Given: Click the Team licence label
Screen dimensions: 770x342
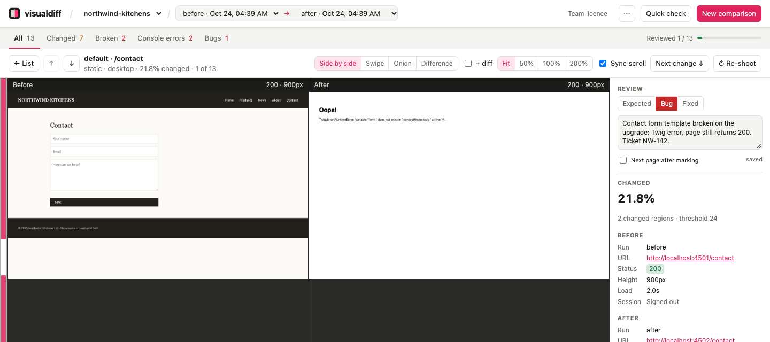Looking at the screenshot, I should click(588, 13).
